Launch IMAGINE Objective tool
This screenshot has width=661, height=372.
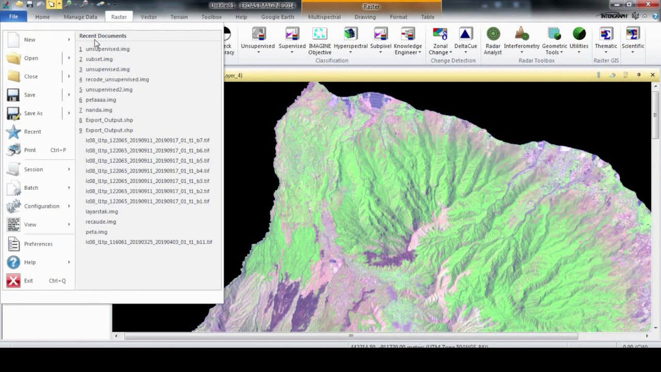point(320,40)
